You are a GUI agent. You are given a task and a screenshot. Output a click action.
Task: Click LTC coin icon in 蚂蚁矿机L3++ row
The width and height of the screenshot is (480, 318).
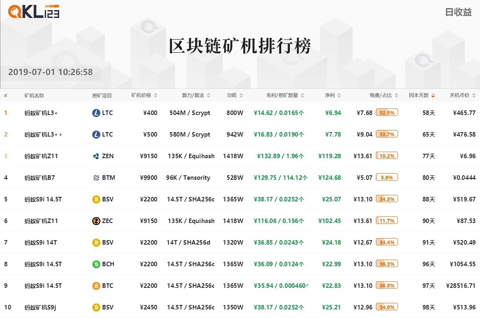(x=96, y=135)
